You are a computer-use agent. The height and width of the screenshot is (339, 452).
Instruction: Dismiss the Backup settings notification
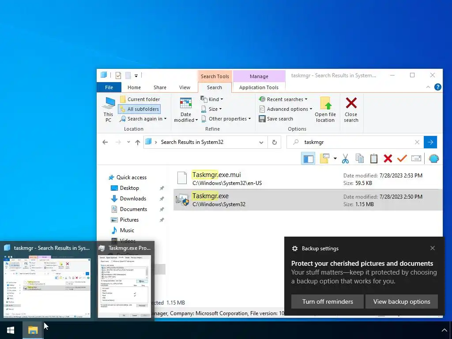point(433,248)
